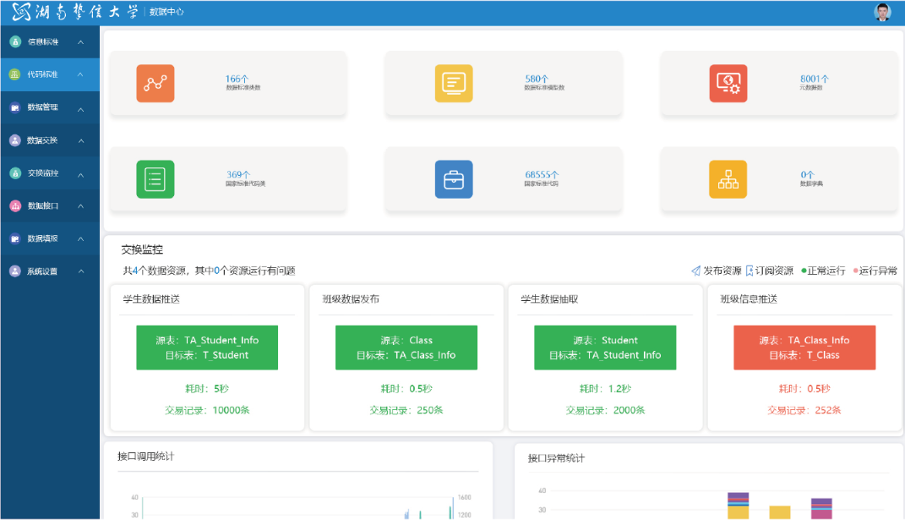Open the 数据交换 sidebar menu

pos(42,140)
